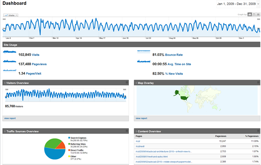Viewport: 261px width, 165px height.
Task: Click the Visits sparkline thumbnail
Action: click(9, 52)
